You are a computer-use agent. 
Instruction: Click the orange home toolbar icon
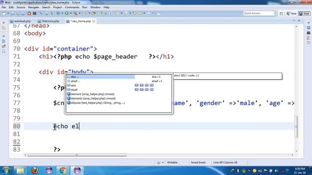click(29, 13)
